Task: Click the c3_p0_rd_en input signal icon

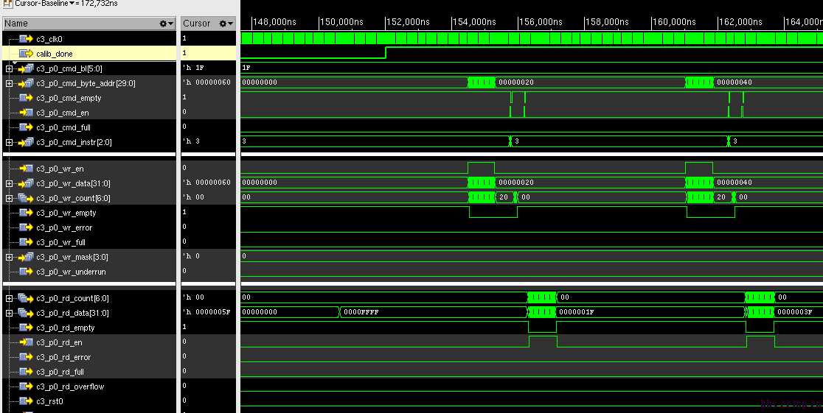Action: 26,342
